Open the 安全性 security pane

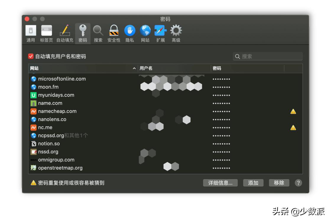114,33
